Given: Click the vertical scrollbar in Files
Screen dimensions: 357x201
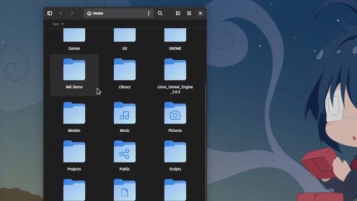Looking at the screenshot, I should point(205,141).
